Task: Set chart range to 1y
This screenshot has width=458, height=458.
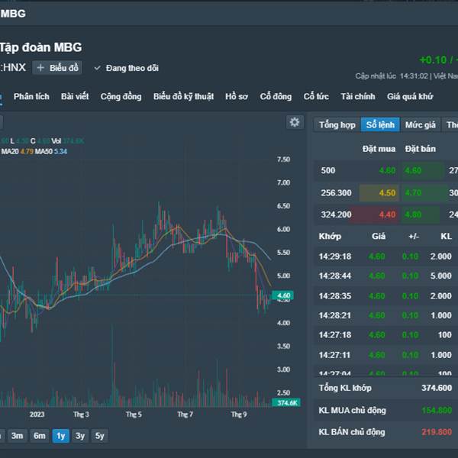Action: [61, 436]
